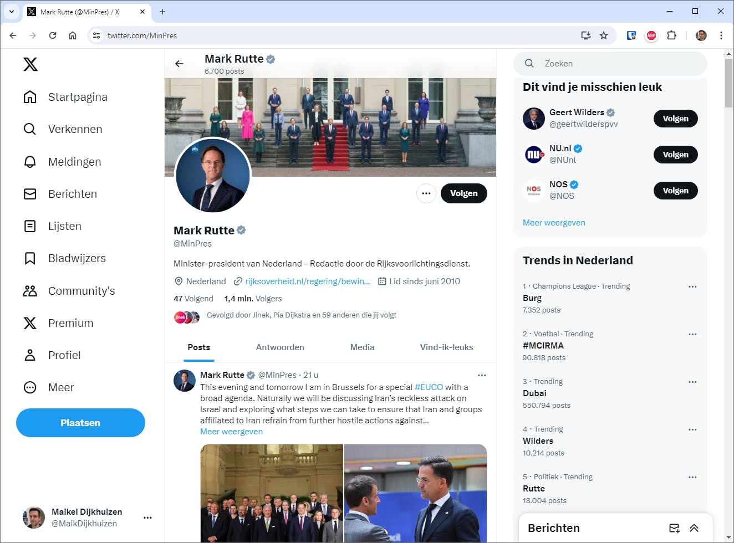The width and height of the screenshot is (734, 543).
Task: View the 47 Volgend list
Action: pos(193,299)
